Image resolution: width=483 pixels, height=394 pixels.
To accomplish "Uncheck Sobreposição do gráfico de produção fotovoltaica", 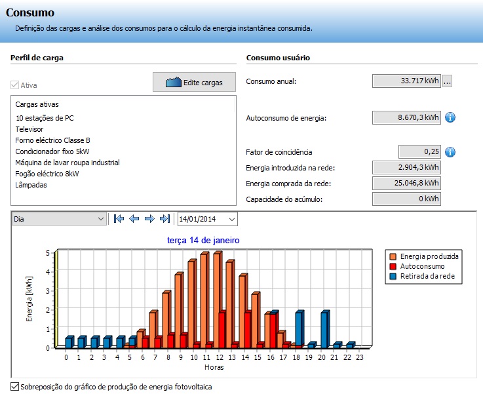I will (x=14, y=386).
